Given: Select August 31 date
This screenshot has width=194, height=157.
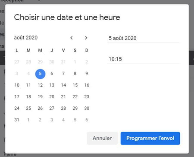Looking at the screenshot, I should click(17, 120).
